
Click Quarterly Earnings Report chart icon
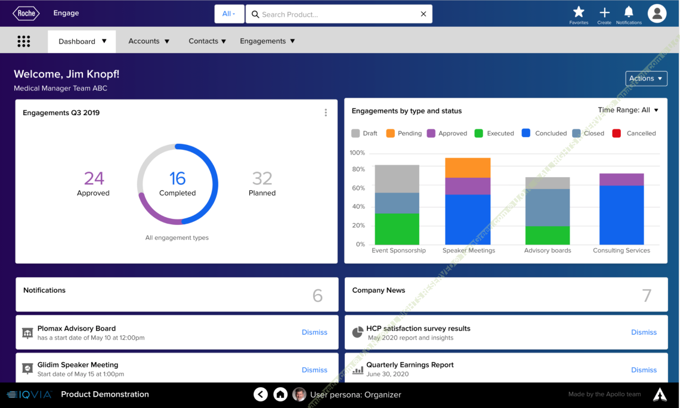click(358, 369)
